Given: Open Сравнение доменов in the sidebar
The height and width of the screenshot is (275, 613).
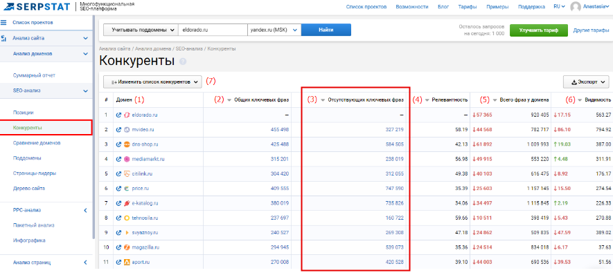Looking at the screenshot, I should [36, 143].
